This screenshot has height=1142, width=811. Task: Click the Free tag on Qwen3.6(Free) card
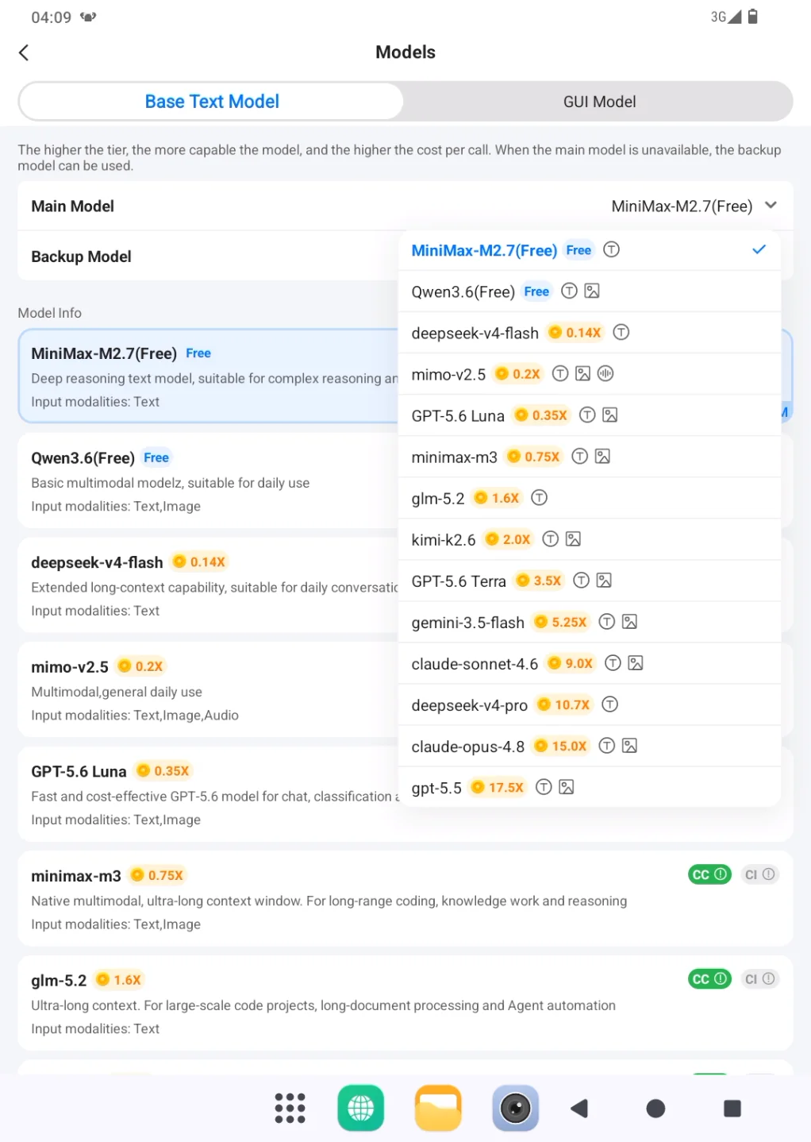[156, 457]
